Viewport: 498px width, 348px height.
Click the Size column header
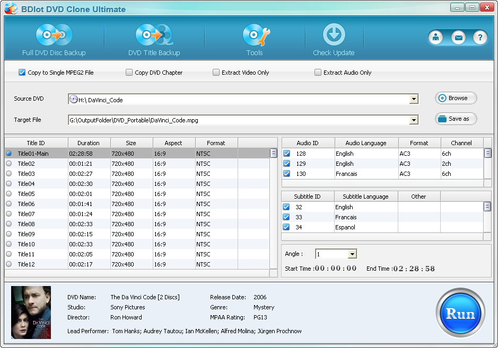pos(132,143)
